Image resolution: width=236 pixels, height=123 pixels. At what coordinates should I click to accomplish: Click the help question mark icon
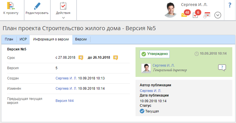coord(230,5)
